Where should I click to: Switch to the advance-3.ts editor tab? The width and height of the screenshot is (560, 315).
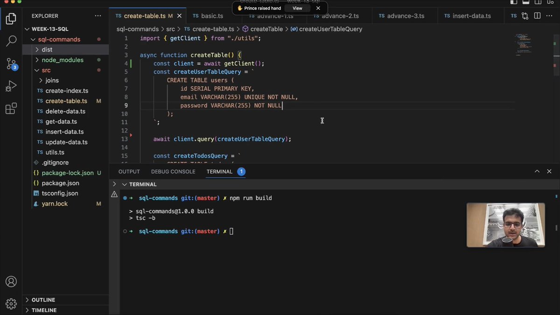(x=406, y=16)
